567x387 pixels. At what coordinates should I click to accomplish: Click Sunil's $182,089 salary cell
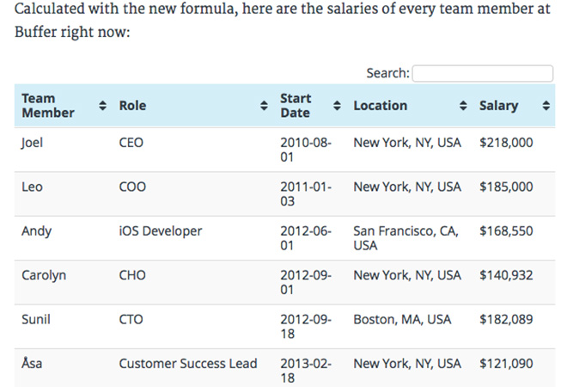click(506, 320)
